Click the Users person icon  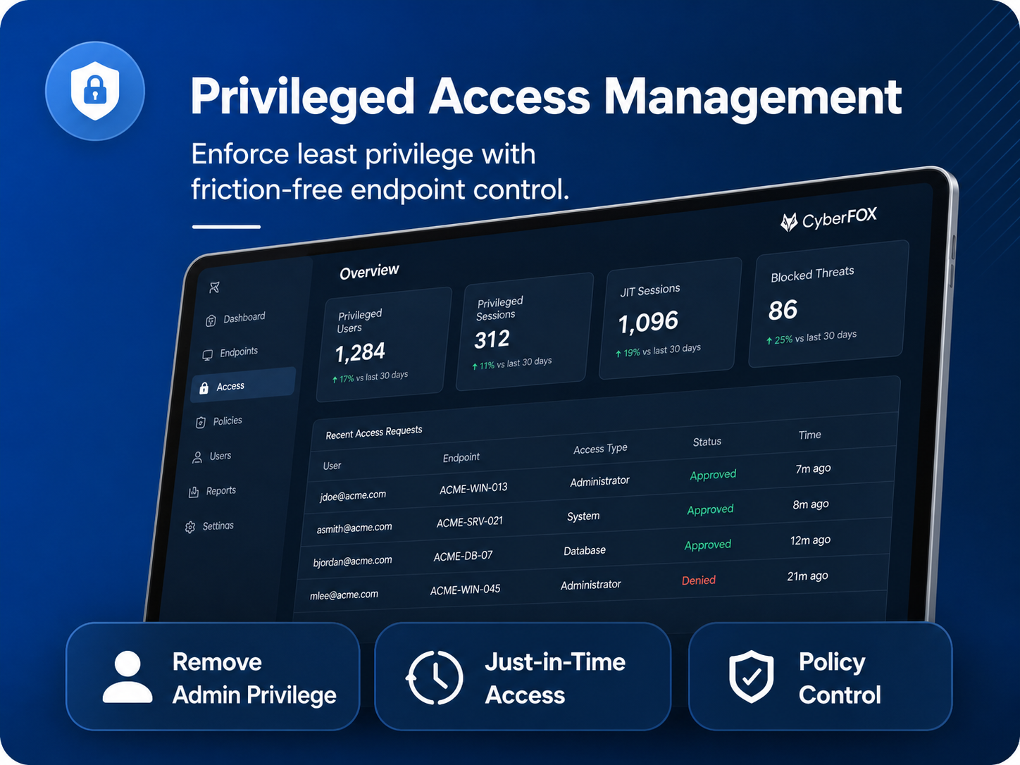[197, 458]
